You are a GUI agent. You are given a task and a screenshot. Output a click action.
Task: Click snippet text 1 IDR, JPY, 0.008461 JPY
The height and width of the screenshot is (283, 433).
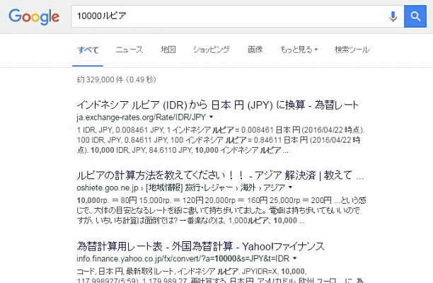[x=120, y=129]
